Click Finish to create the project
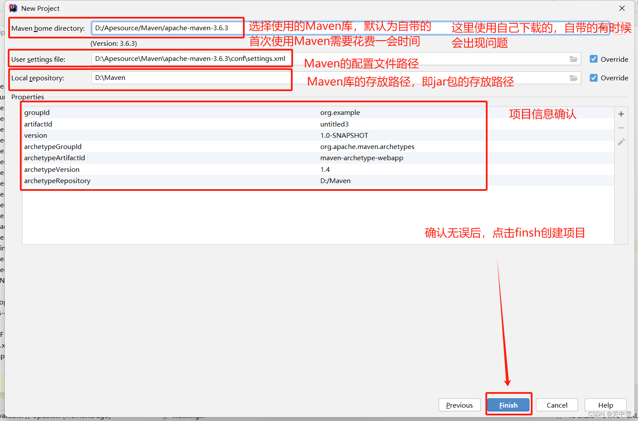Viewport: 638px width, 421px height. point(508,405)
